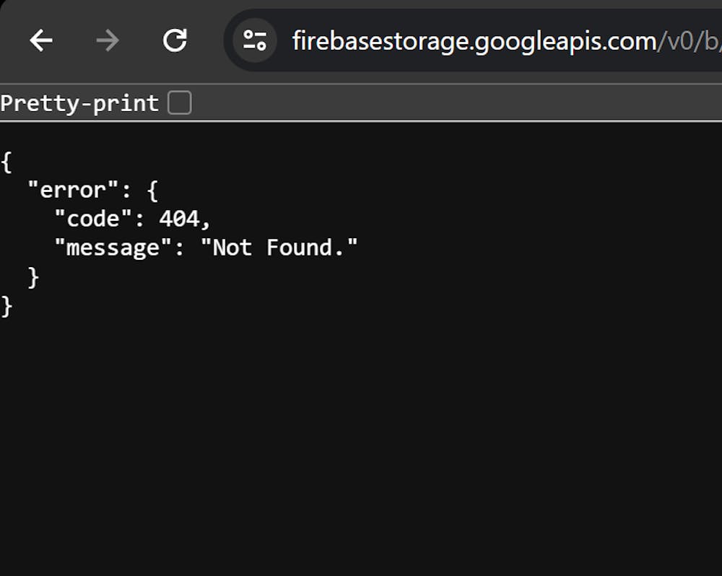Click the 404 status code value
The image size is (722, 576).
pos(179,219)
